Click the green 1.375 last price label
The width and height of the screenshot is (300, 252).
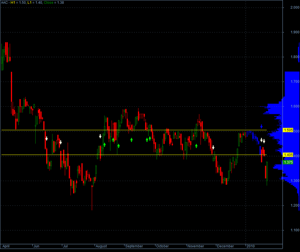288,162
